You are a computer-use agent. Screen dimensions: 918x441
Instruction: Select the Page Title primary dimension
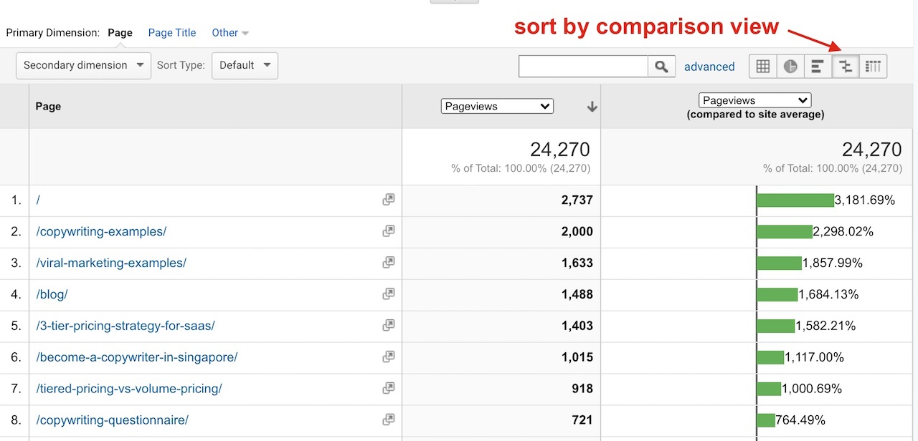(x=172, y=33)
